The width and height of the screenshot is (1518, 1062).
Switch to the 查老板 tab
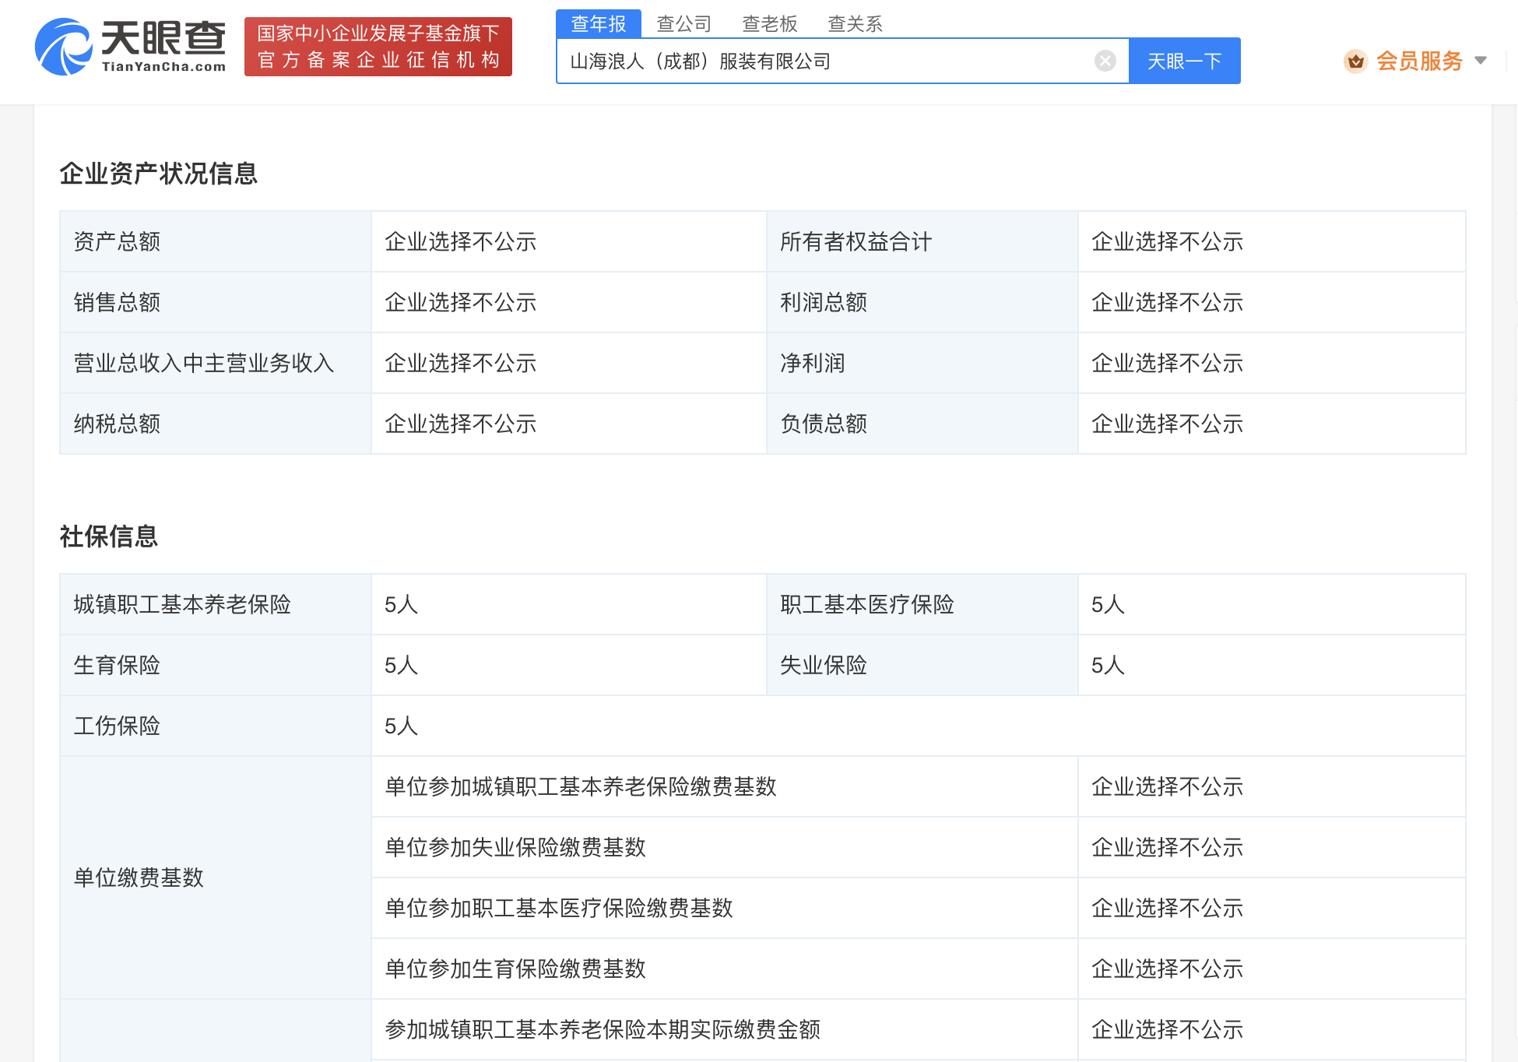pyautogui.click(x=769, y=24)
